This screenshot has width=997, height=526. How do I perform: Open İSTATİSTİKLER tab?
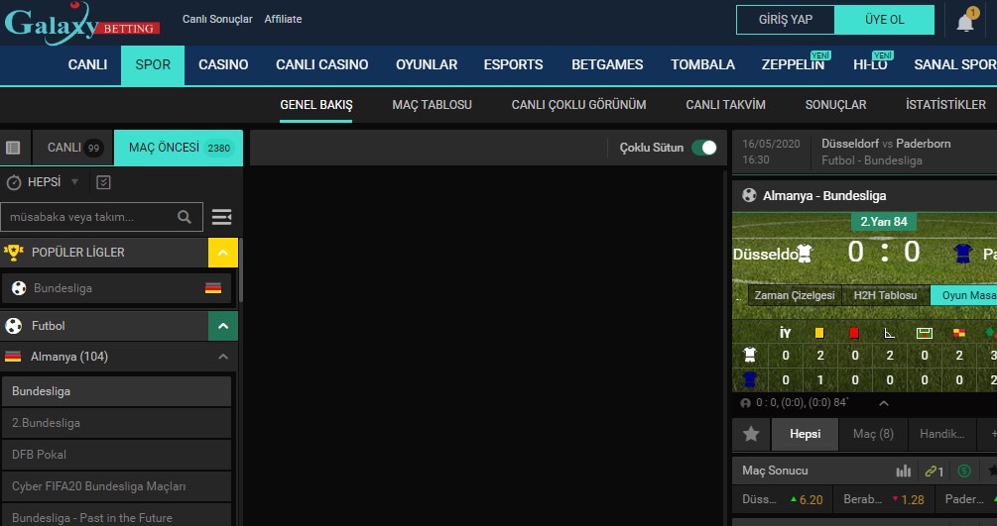tap(945, 105)
